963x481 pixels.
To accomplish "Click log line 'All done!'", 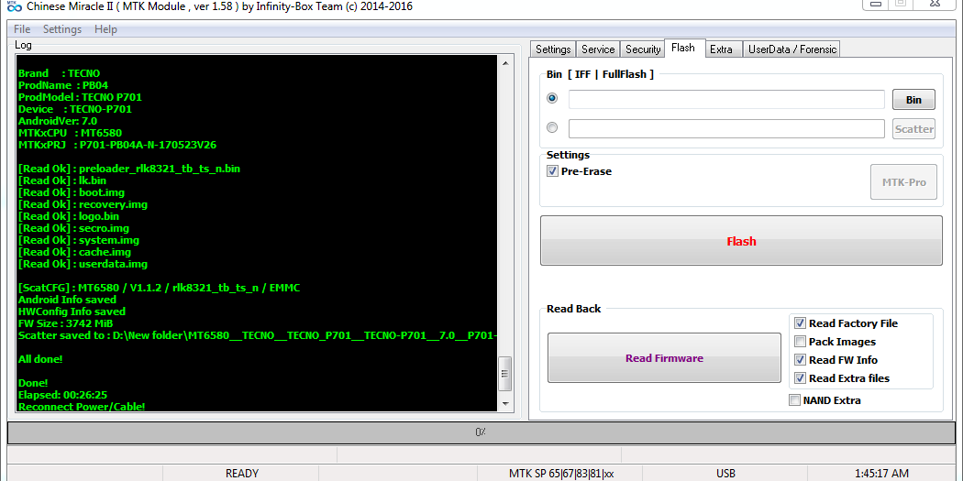I will [x=40, y=359].
